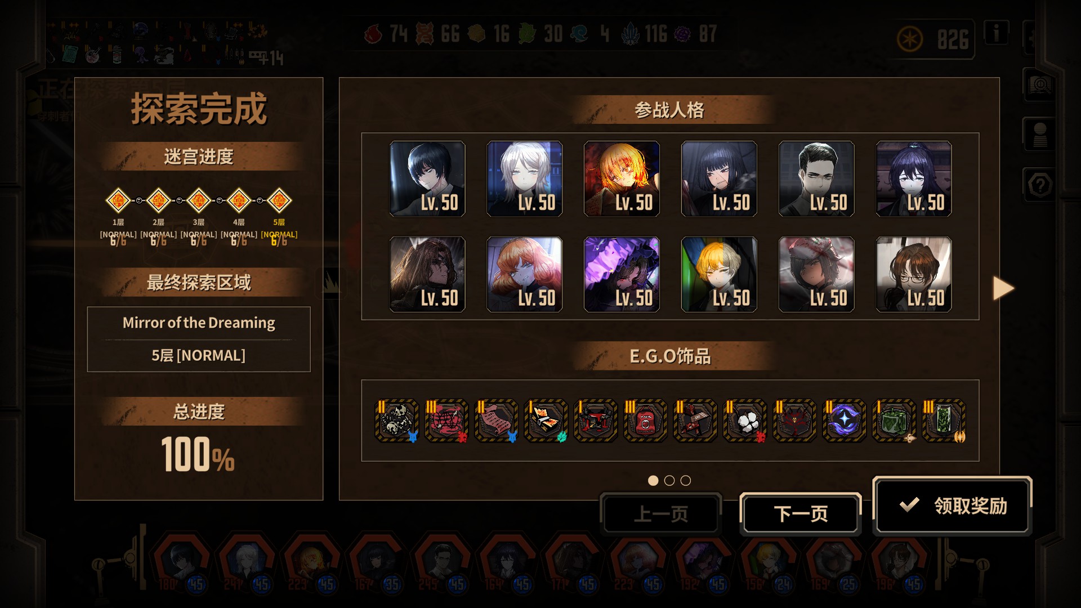The width and height of the screenshot is (1081, 608).
Task: Switch to the second page indicator dot
Action: (x=669, y=480)
